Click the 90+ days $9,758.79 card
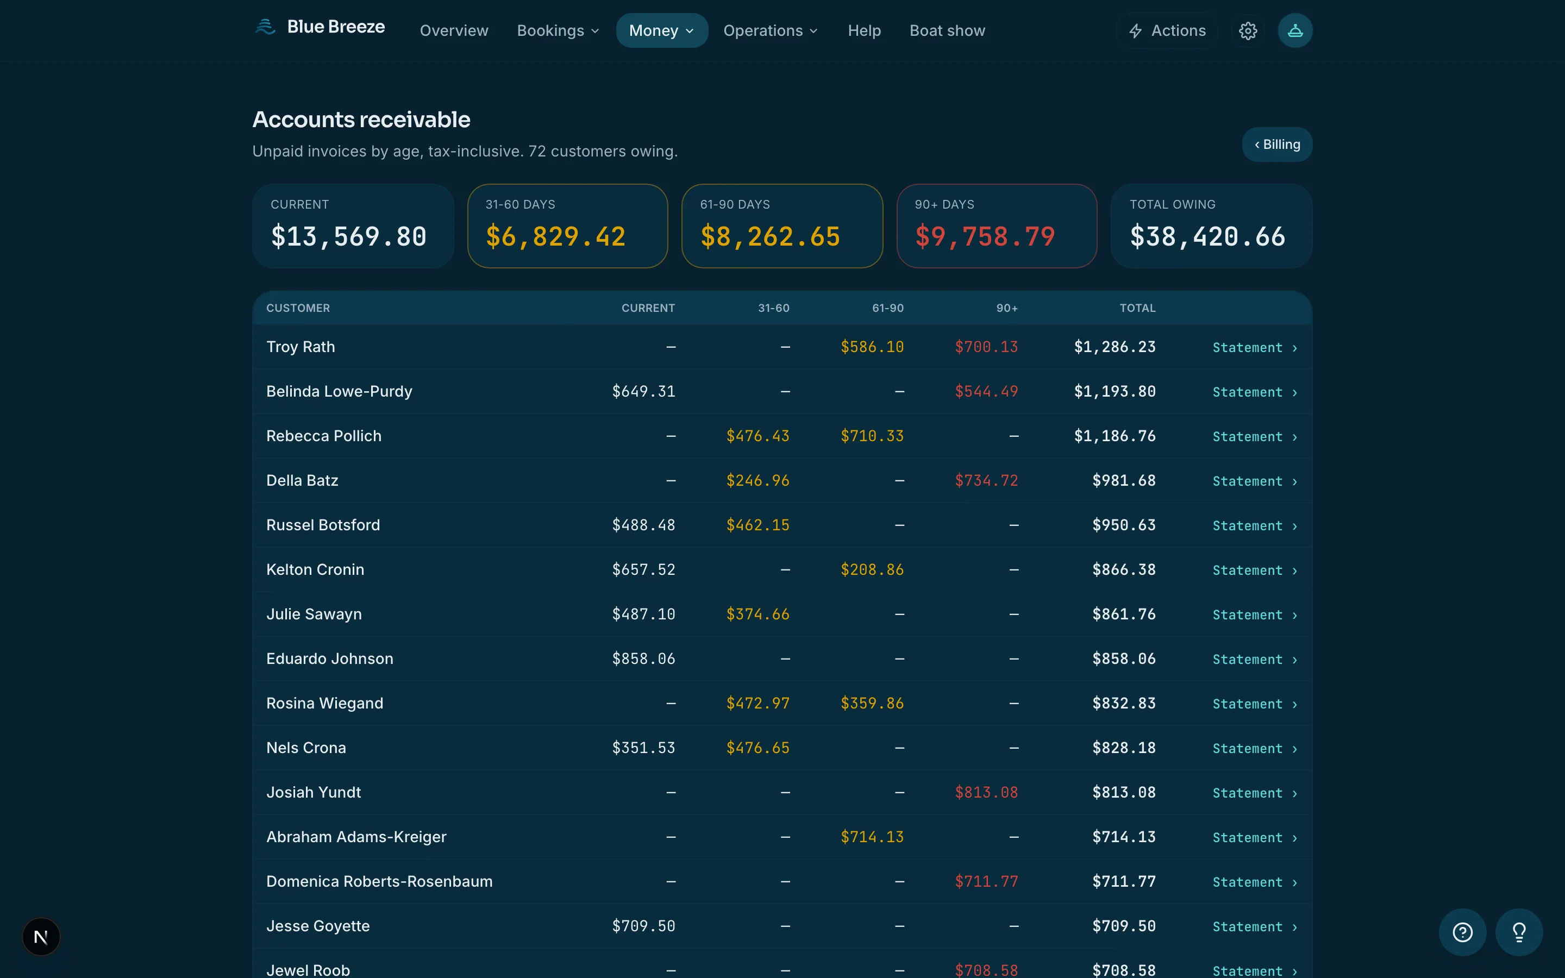The height and width of the screenshot is (978, 1565). 997,225
